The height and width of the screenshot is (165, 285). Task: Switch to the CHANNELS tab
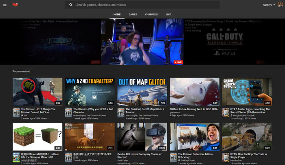point(151,14)
